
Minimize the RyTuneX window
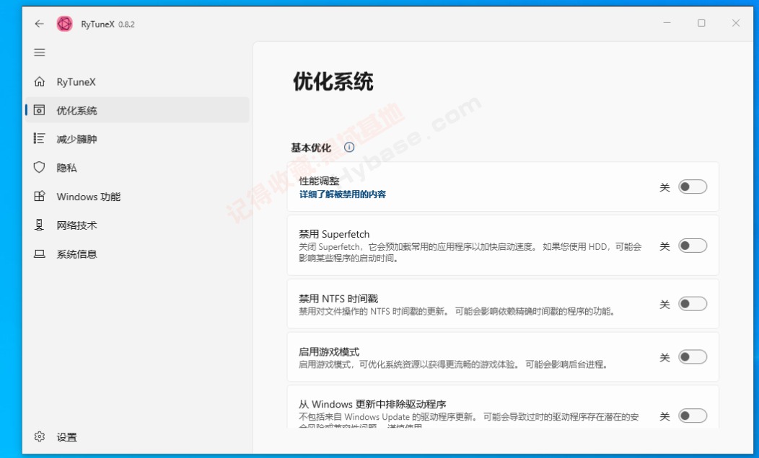(x=667, y=23)
